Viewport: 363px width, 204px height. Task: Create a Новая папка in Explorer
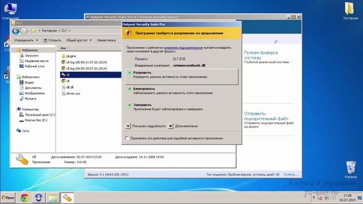(106, 40)
